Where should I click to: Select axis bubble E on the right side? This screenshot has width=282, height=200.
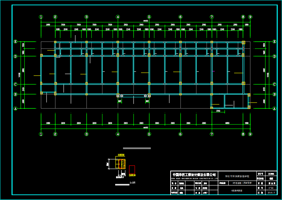pyautogui.click(x=274, y=42)
